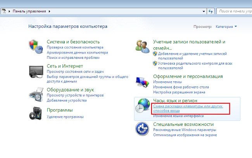Click the globe and clock region icon
252x158 pixels.
[142, 105]
